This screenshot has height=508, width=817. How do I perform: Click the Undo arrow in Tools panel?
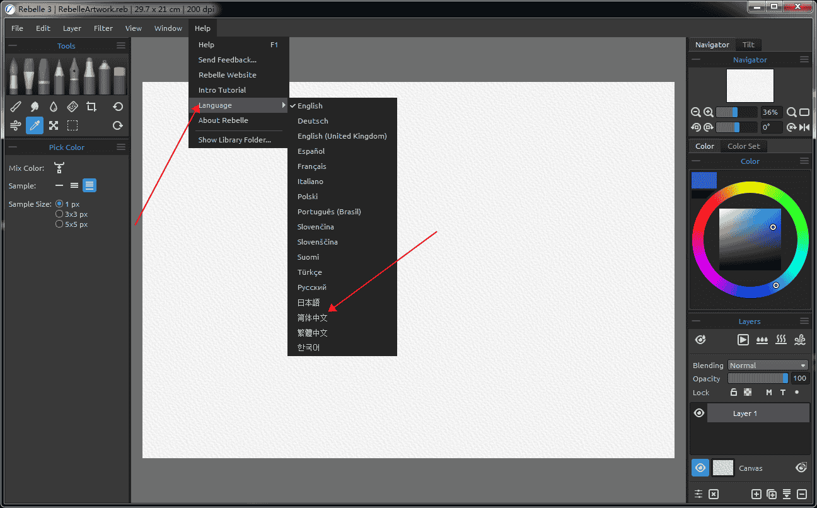(117, 107)
